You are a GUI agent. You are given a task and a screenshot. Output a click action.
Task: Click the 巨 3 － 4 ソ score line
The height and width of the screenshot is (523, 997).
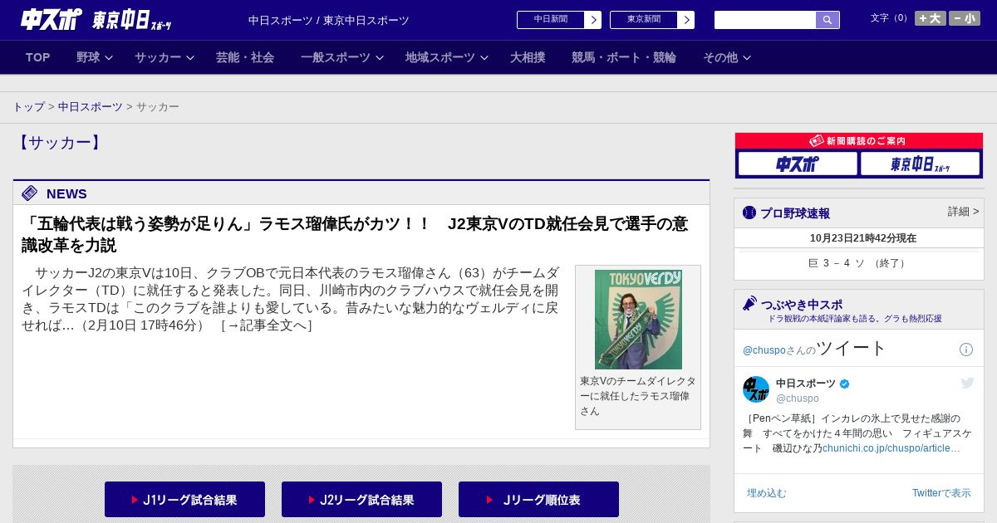click(x=859, y=263)
